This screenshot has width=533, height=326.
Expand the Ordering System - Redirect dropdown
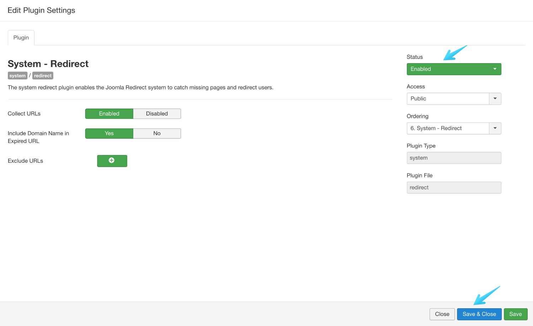point(448,128)
